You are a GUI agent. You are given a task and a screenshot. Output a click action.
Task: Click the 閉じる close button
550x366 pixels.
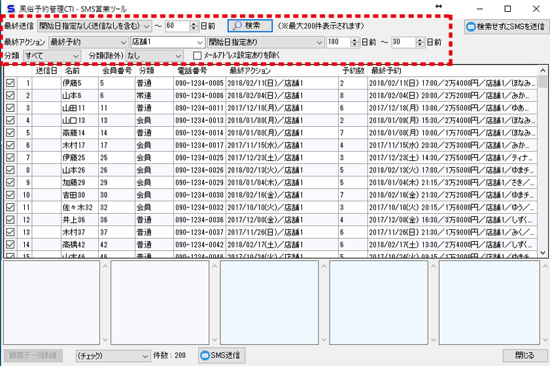(x=524, y=356)
